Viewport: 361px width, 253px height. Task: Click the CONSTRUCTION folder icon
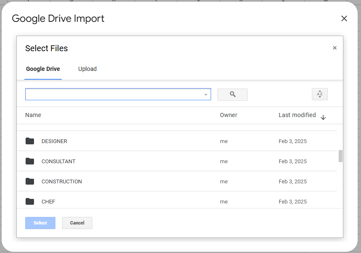[30, 181]
